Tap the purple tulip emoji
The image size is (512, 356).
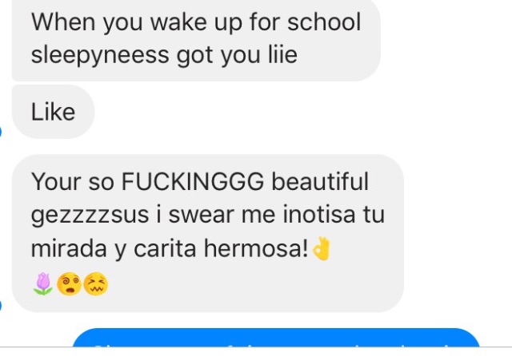point(42,284)
